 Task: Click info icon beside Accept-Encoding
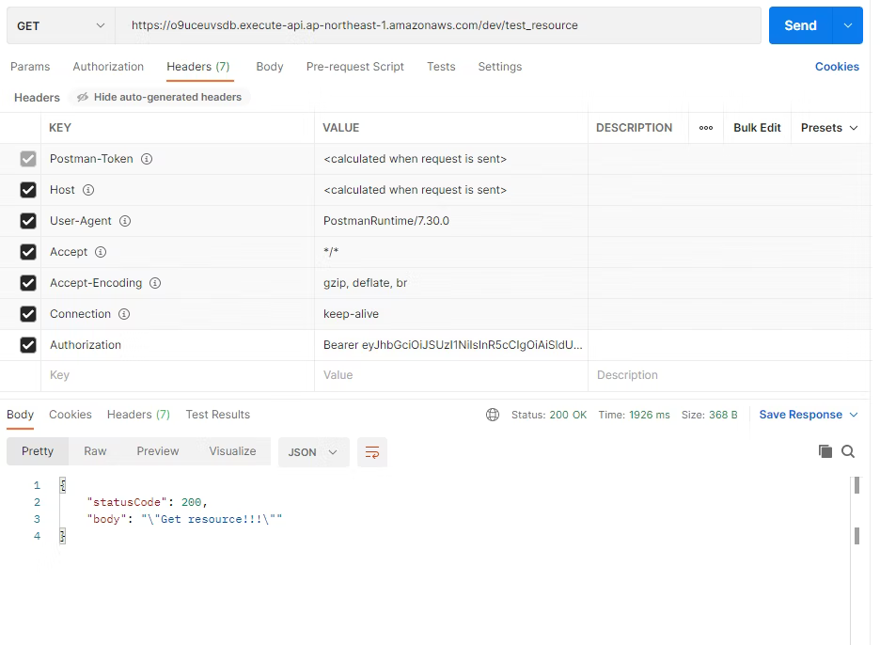point(155,283)
